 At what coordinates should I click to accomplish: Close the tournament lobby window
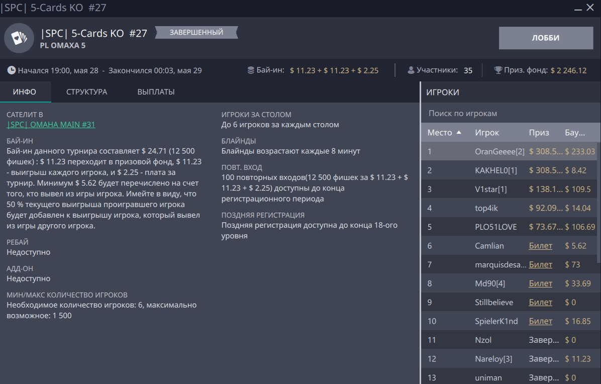point(590,8)
